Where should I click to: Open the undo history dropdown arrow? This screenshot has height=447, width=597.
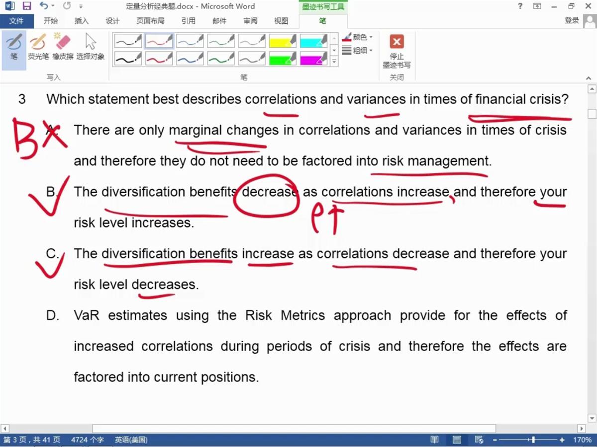point(53,6)
